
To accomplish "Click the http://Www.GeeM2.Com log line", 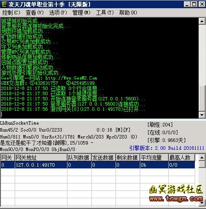I will [x=49, y=78].
